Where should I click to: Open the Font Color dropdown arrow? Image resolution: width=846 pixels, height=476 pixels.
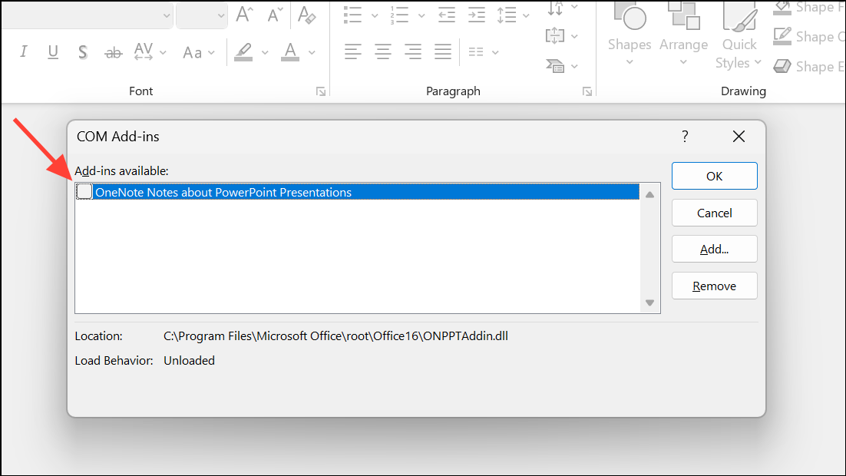[311, 52]
